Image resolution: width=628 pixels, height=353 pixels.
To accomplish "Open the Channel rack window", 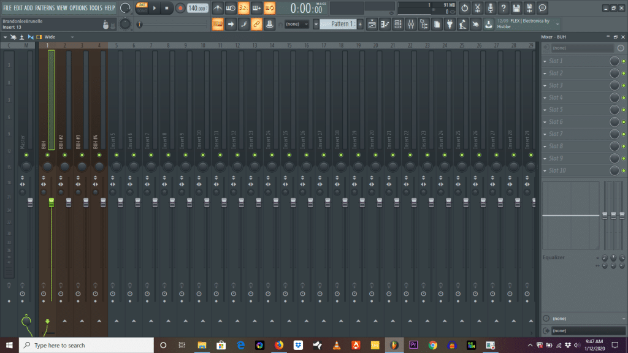I will (x=397, y=24).
